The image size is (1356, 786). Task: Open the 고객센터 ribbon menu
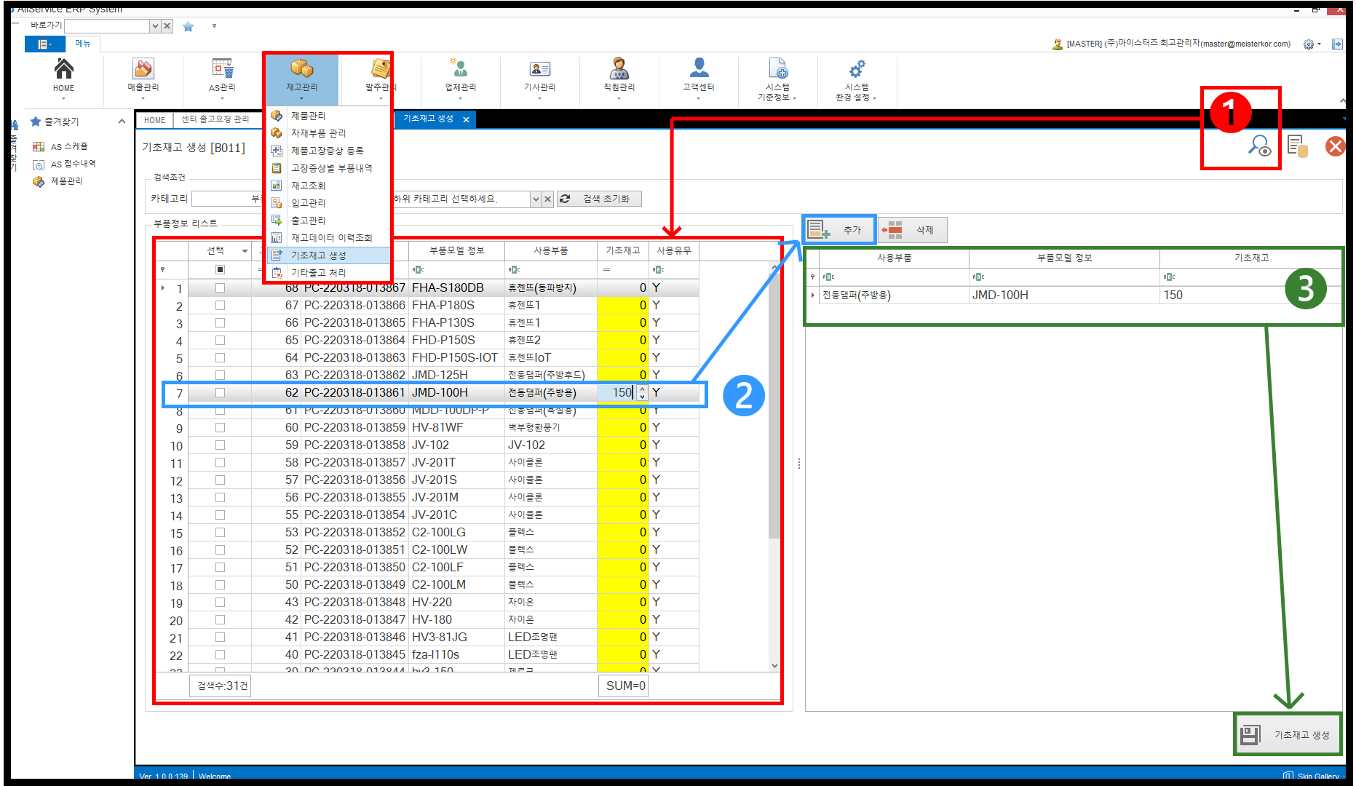[x=698, y=77]
